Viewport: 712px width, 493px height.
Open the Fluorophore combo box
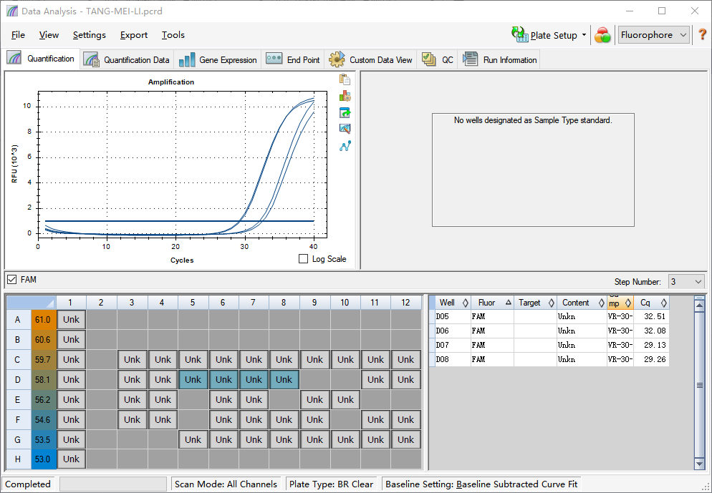pyautogui.click(x=654, y=35)
